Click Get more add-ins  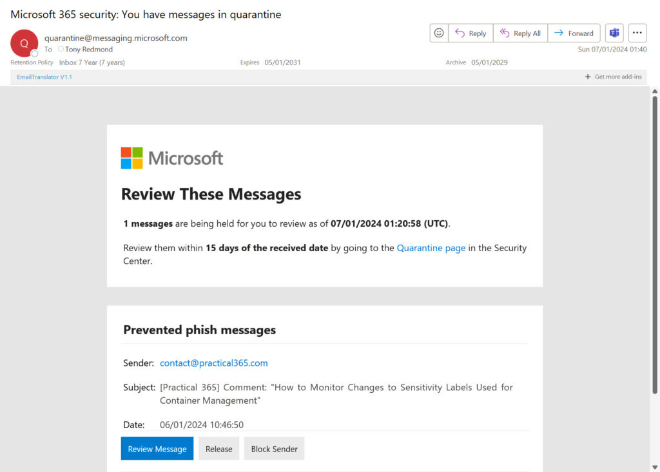(x=618, y=77)
